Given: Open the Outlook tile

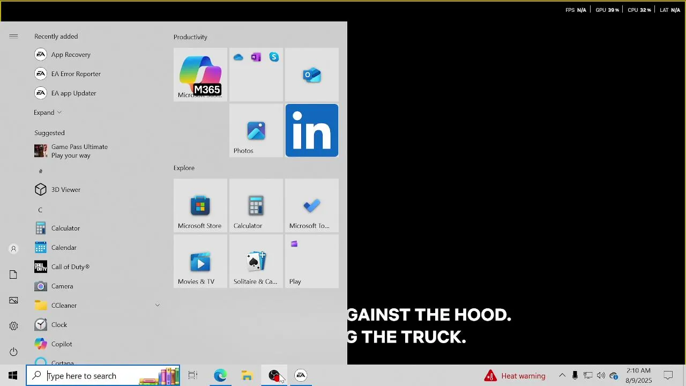Looking at the screenshot, I should [x=312, y=75].
